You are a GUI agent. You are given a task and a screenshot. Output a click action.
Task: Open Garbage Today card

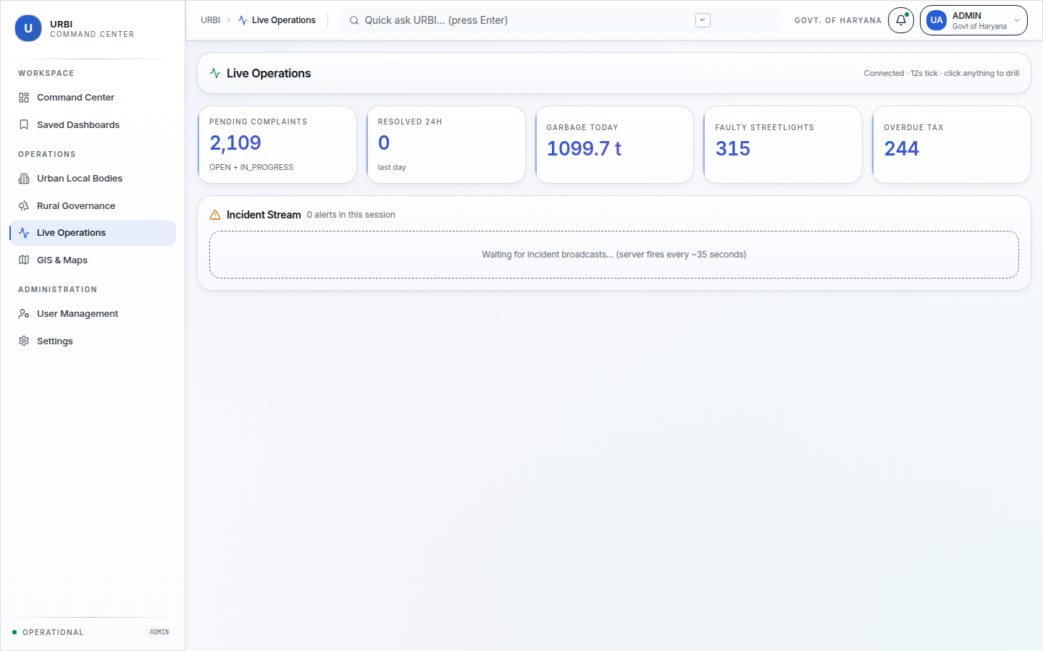point(614,145)
